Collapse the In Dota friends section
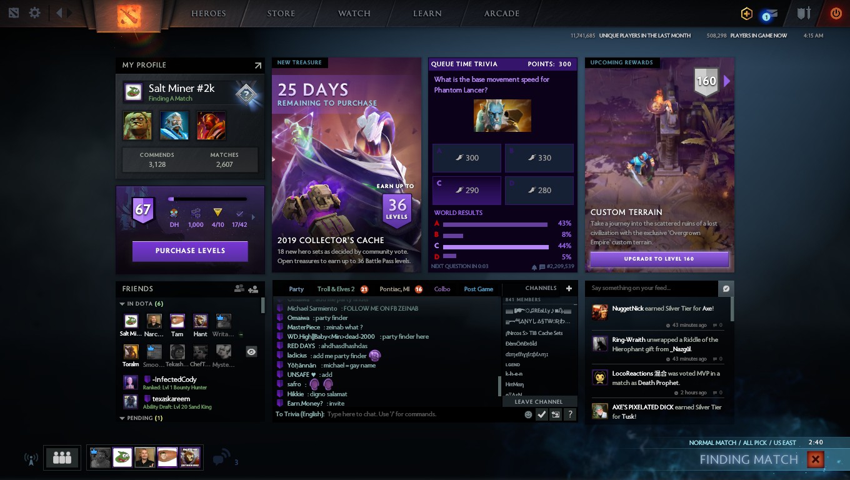Viewport: 850px width, 480px height. (122, 304)
